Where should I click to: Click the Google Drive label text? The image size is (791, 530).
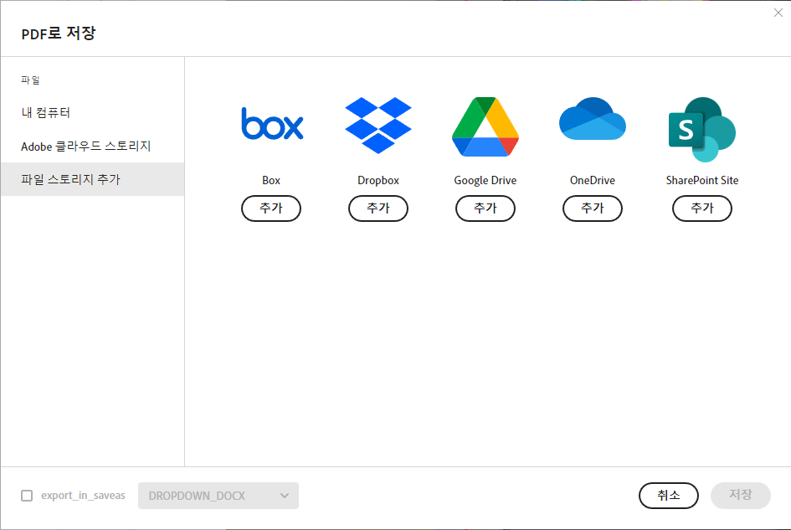[485, 180]
